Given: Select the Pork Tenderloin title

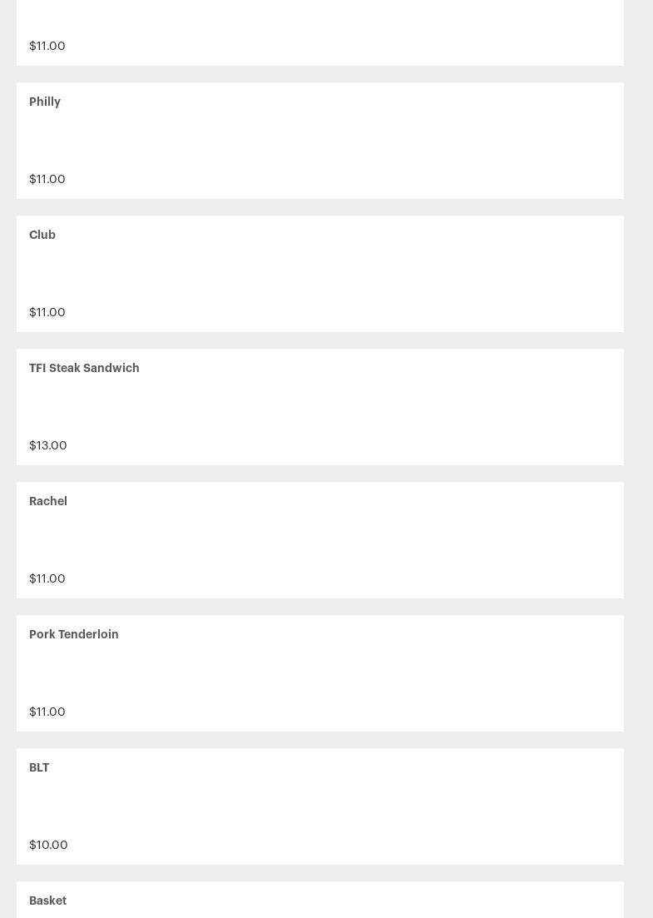Looking at the screenshot, I should (x=74, y=634).
